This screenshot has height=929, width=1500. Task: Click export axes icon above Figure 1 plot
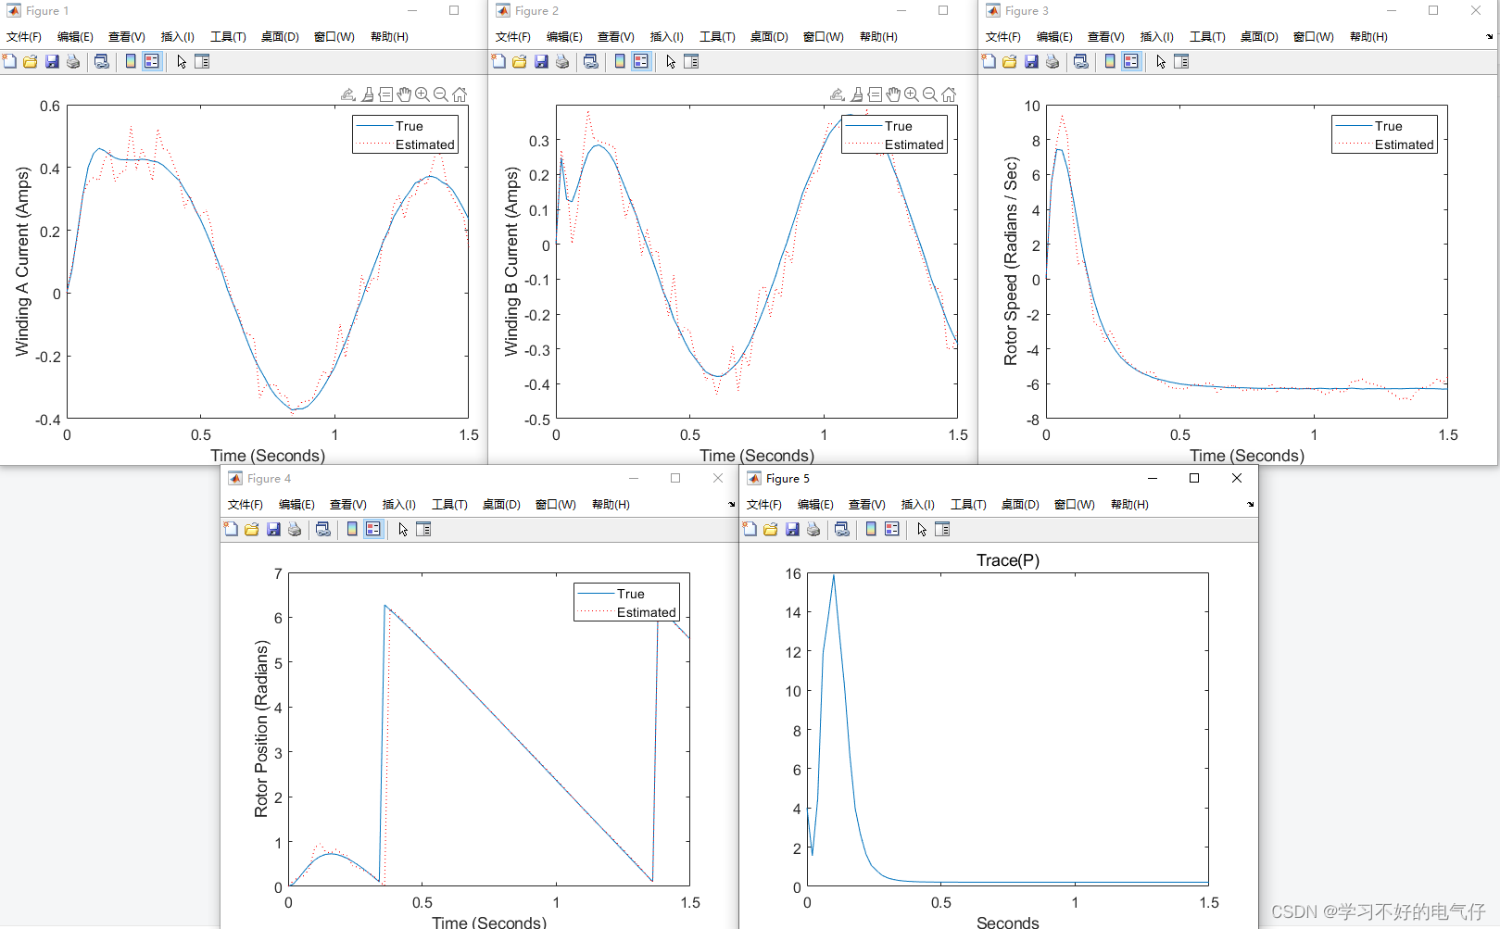coord(348,94)
